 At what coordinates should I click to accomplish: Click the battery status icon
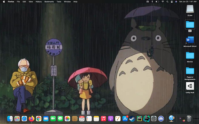pyautogui.click(x=157, y=2)
